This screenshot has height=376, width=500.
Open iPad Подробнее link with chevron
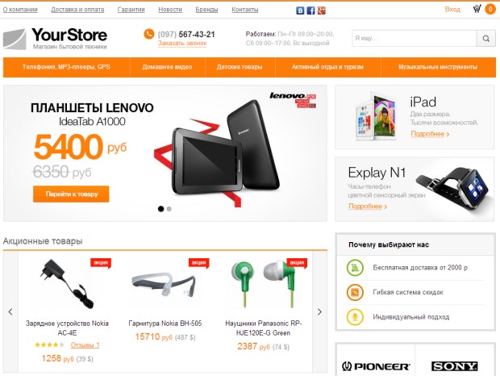[430, 134]
